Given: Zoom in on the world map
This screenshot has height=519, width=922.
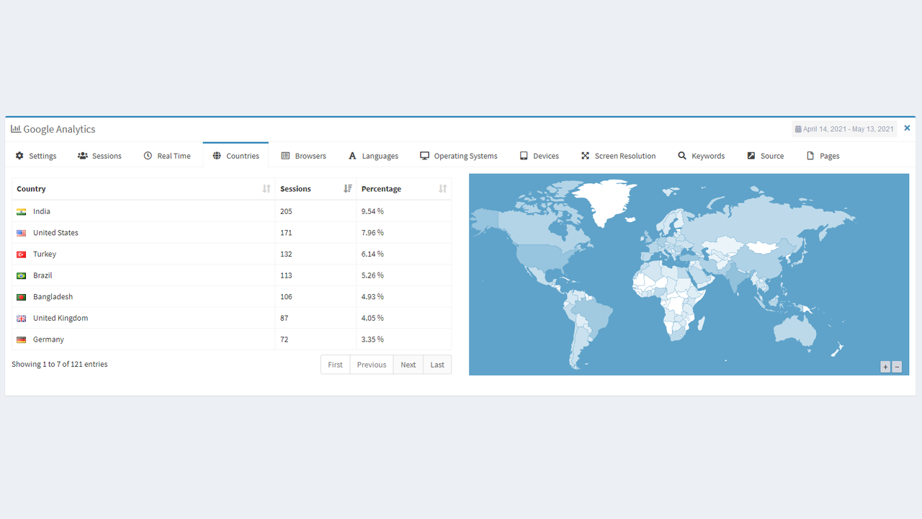Looking at the screenshot, I should pyautogui.click(x=885, y=366).
